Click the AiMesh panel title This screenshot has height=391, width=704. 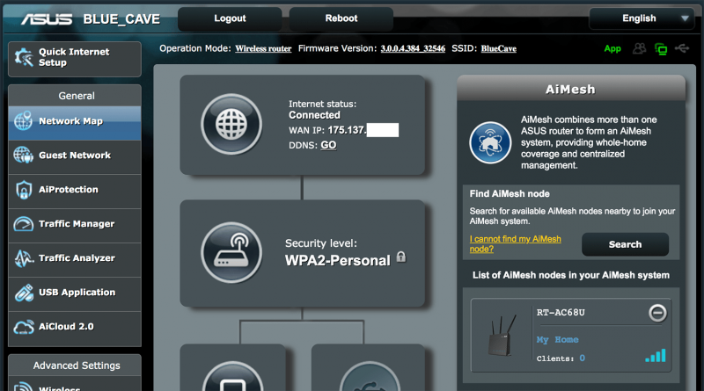[x=570, y=90]
